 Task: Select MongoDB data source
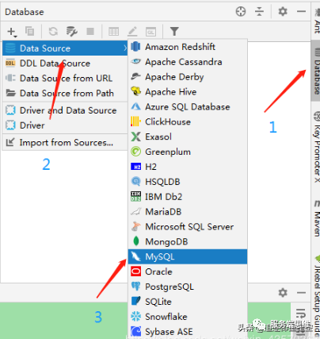[188, 241]
